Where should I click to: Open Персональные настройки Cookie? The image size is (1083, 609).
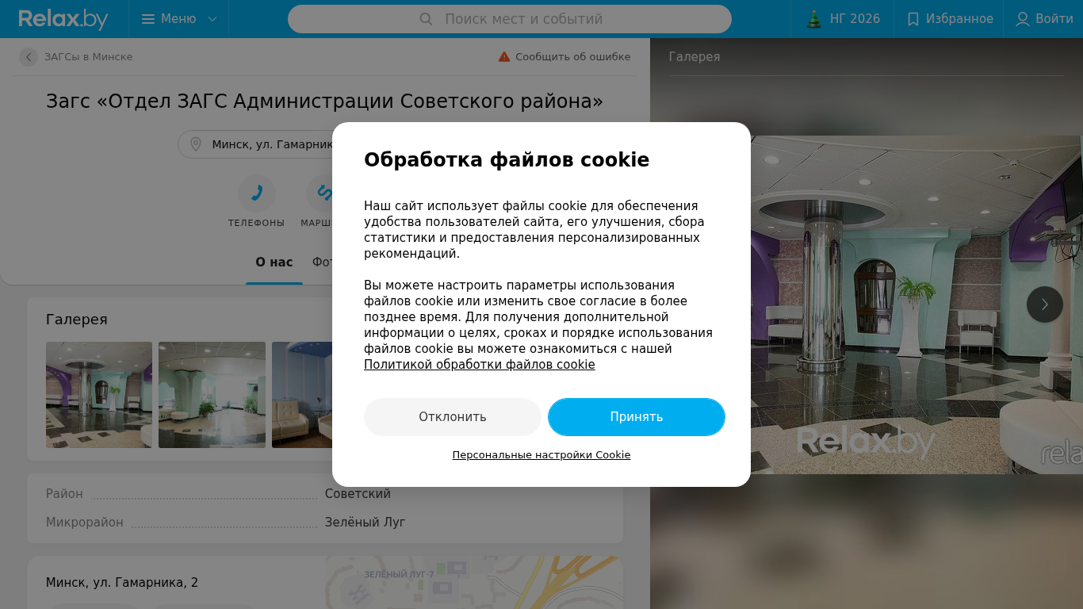pyautogui.click(x=541, y=455)
